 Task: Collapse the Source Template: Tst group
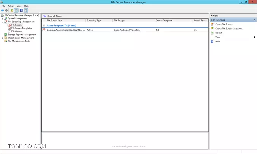(44, 25)
